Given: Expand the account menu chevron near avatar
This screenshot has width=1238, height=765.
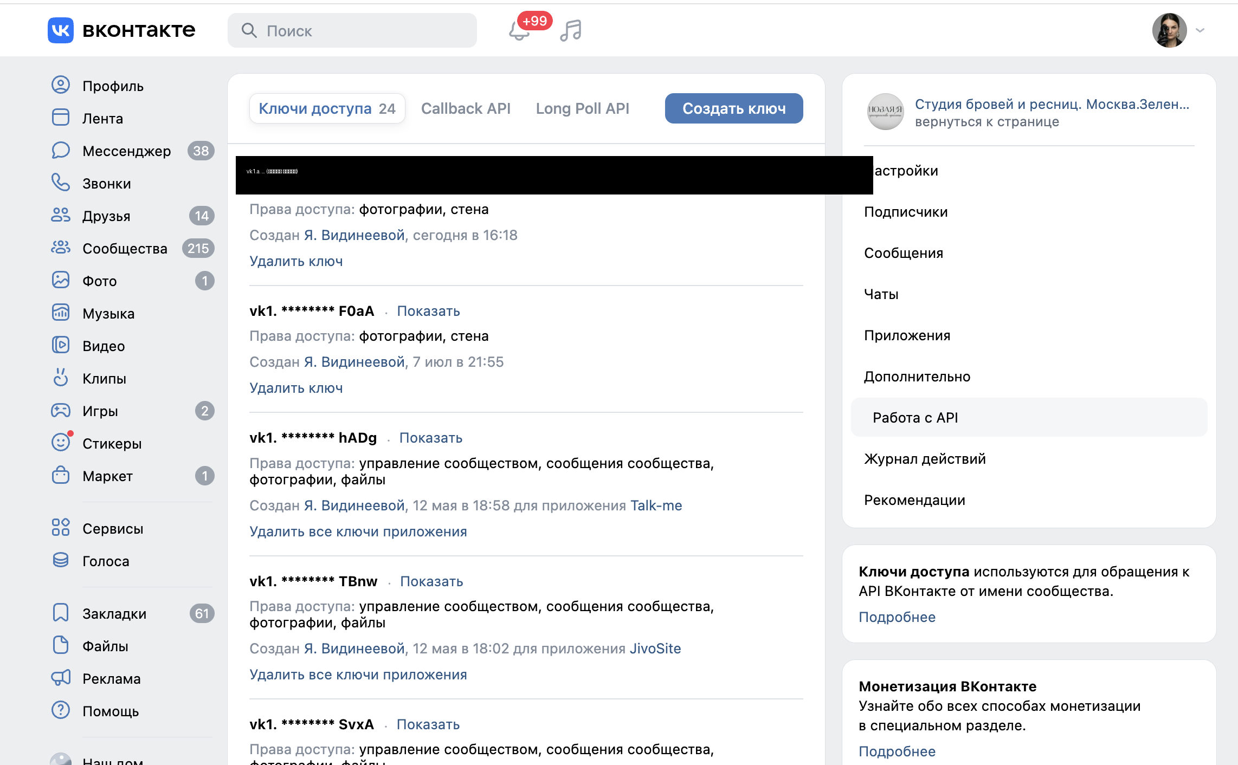Looking at the screenshot, I should 1200,30.
